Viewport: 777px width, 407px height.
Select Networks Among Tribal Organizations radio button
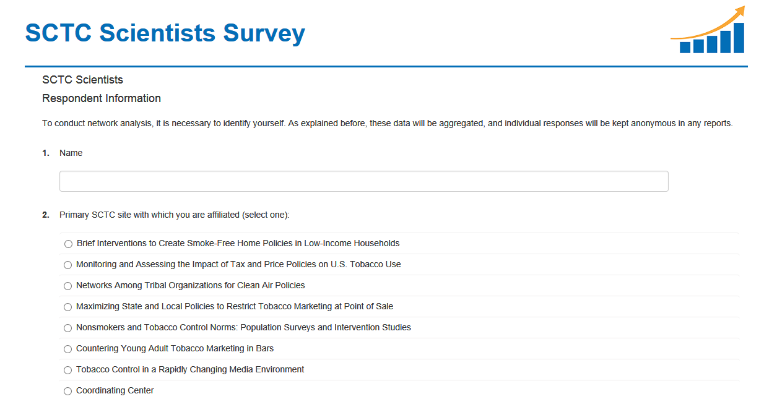68,286
